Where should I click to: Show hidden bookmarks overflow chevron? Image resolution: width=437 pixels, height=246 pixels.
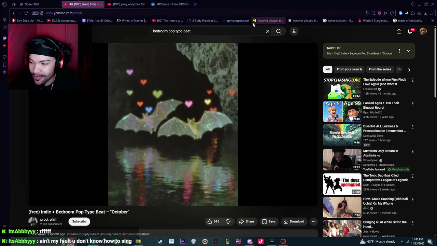coord(433,21)
